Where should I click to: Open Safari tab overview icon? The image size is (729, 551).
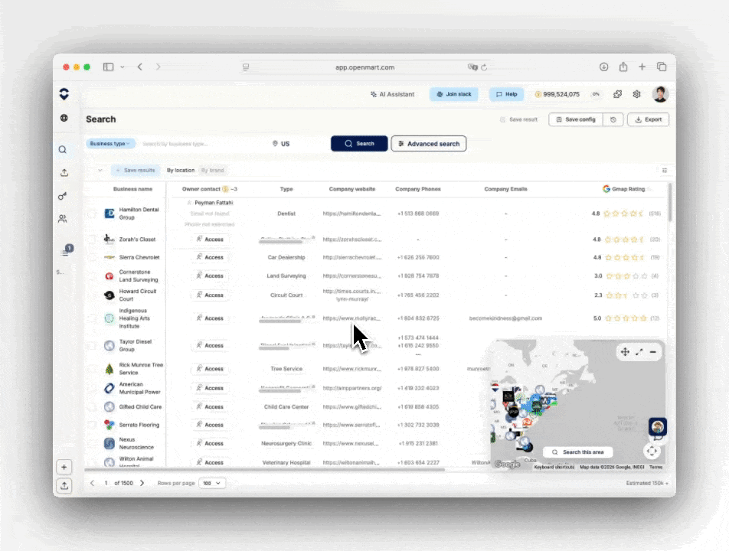(662, 67)
